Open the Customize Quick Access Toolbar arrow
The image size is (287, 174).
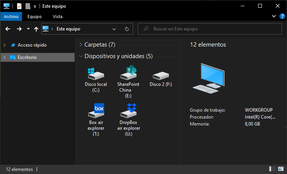click(x=35, y=7)
